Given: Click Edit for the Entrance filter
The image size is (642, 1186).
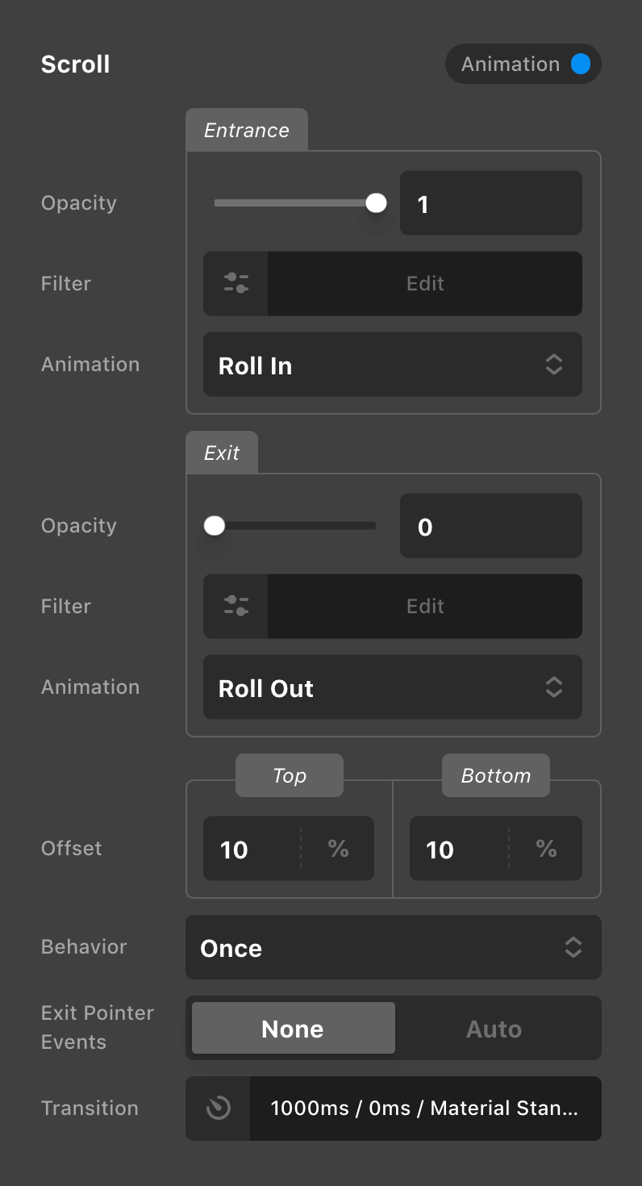Looking at the screenshot, I should pos(425,283).
